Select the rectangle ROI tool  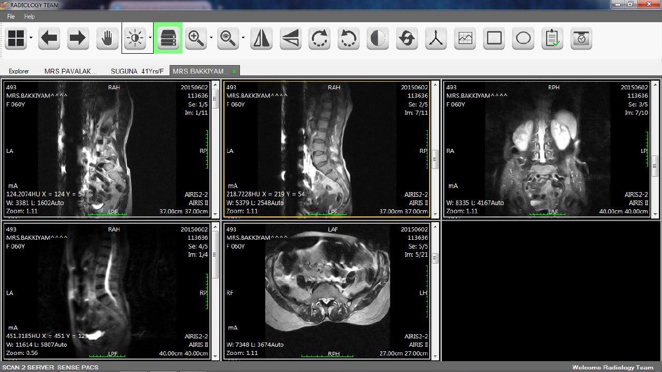494,38
